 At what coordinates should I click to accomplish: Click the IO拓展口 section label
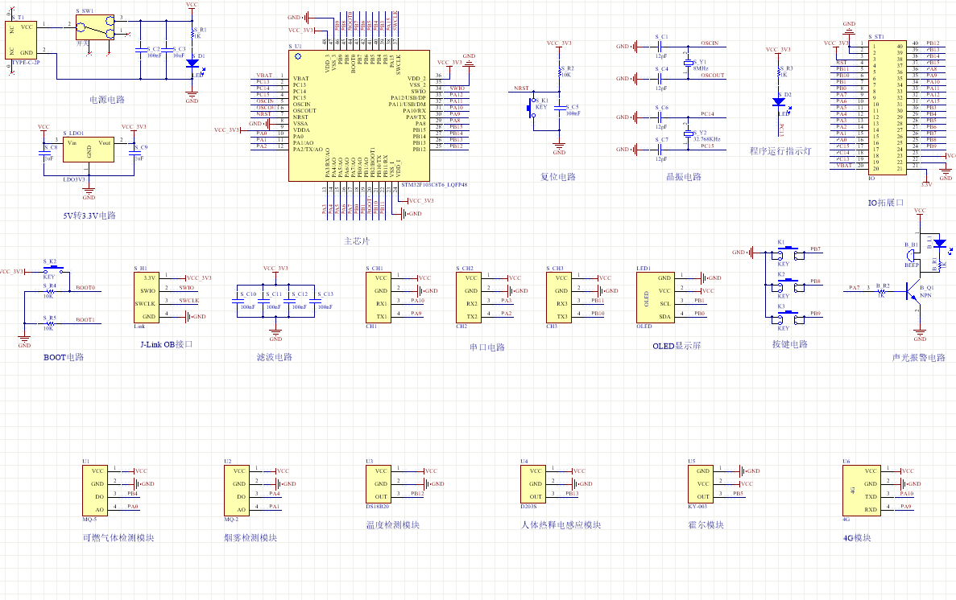click(886, 202)
